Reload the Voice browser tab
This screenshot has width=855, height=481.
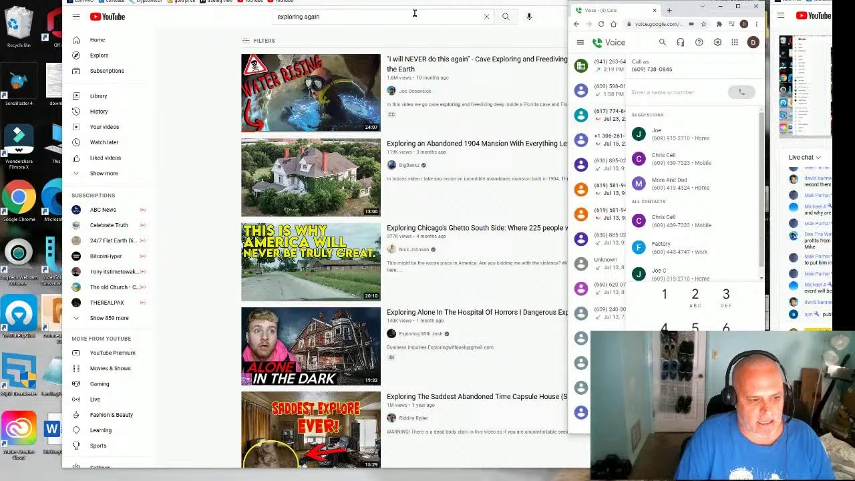click(601, 24)
